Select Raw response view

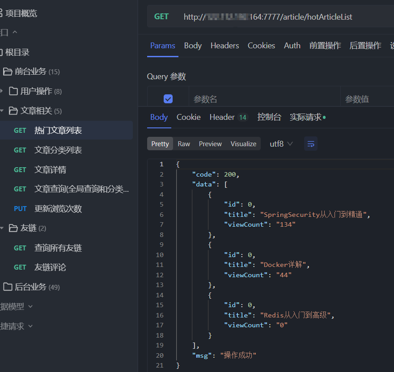[x=184, y=144]
